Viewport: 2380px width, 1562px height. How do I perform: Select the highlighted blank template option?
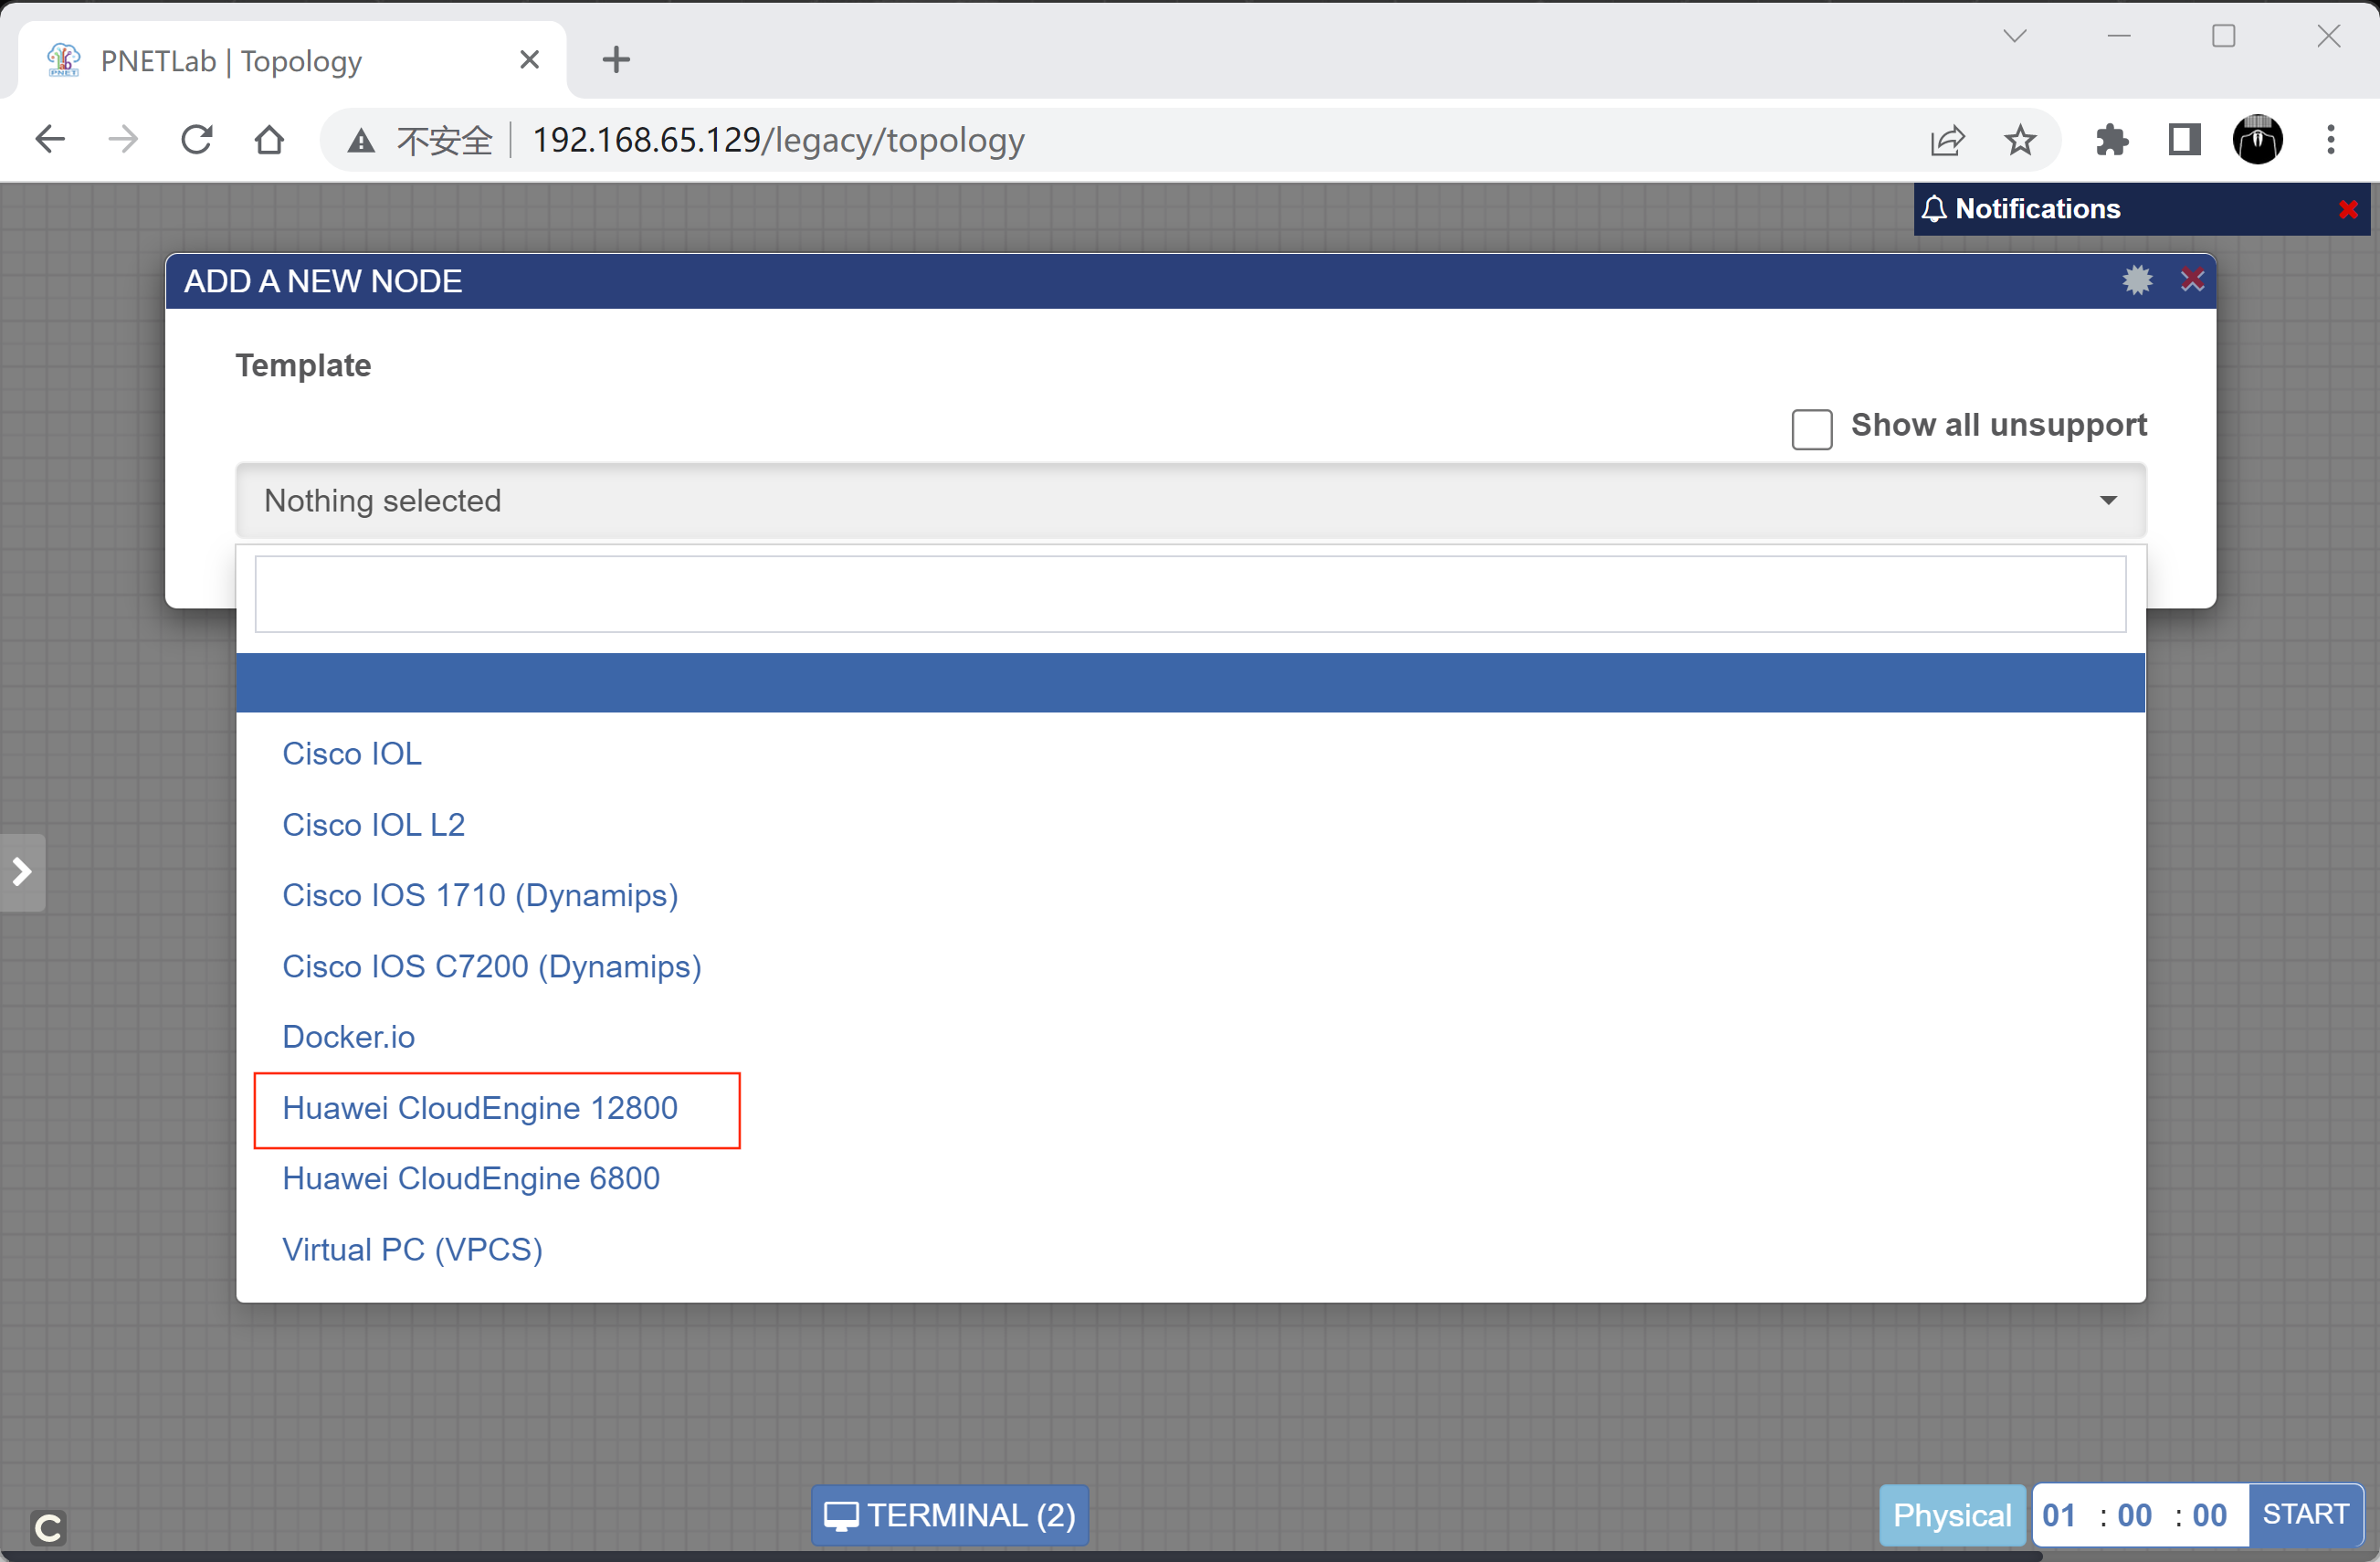1190,683
